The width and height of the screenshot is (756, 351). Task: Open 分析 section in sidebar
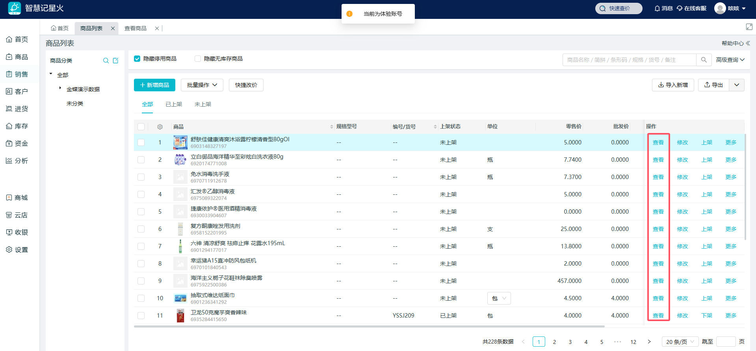17,161
